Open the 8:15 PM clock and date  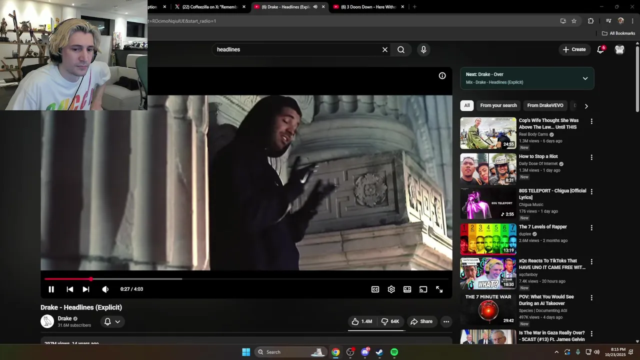pyautogui.click(x=618, y=352)
